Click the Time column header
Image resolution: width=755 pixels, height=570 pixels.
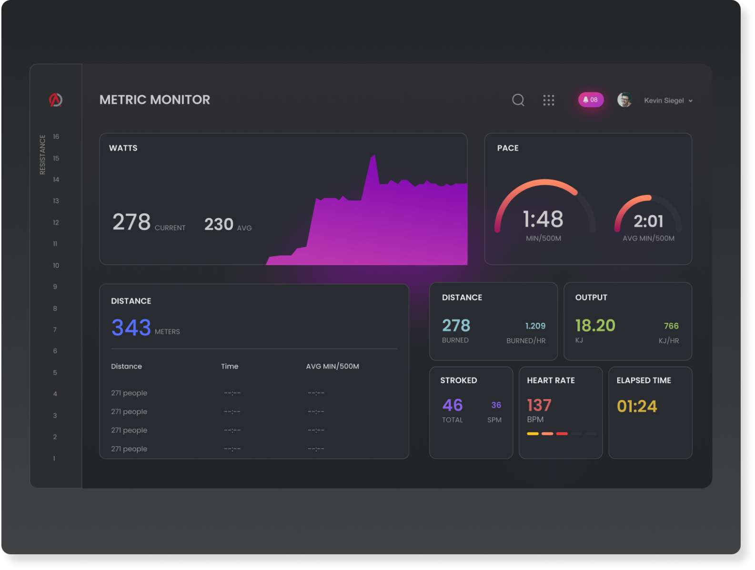click(230, 366)
